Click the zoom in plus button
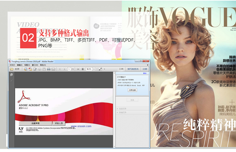 (x=83, y=69)
